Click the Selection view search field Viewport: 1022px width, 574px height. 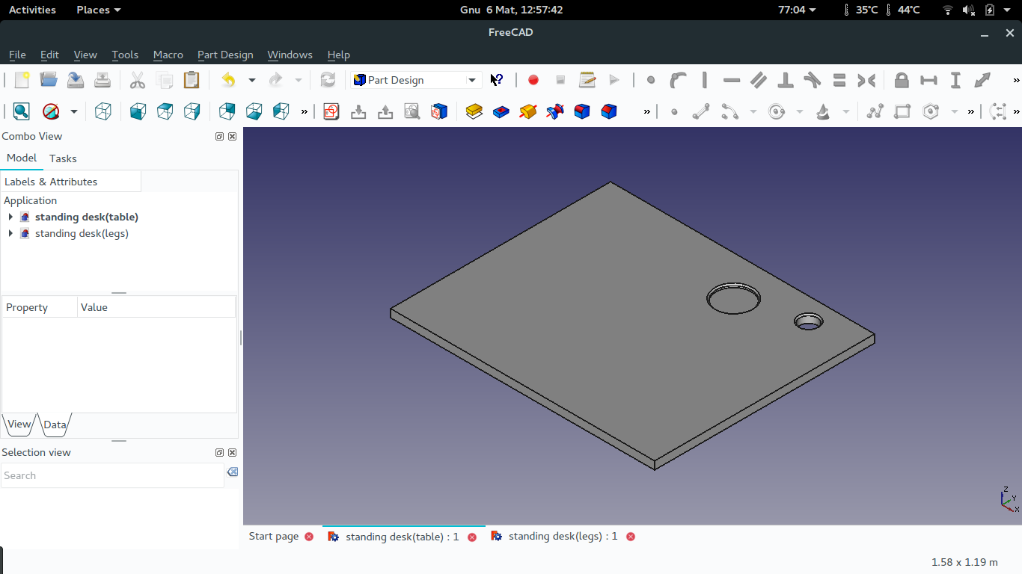coord(112,475)
